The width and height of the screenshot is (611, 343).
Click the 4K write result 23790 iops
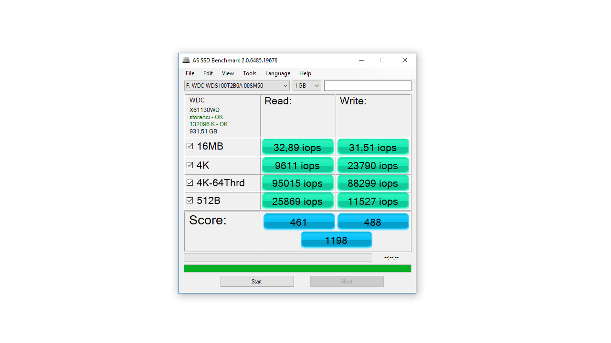click(373, 165)
